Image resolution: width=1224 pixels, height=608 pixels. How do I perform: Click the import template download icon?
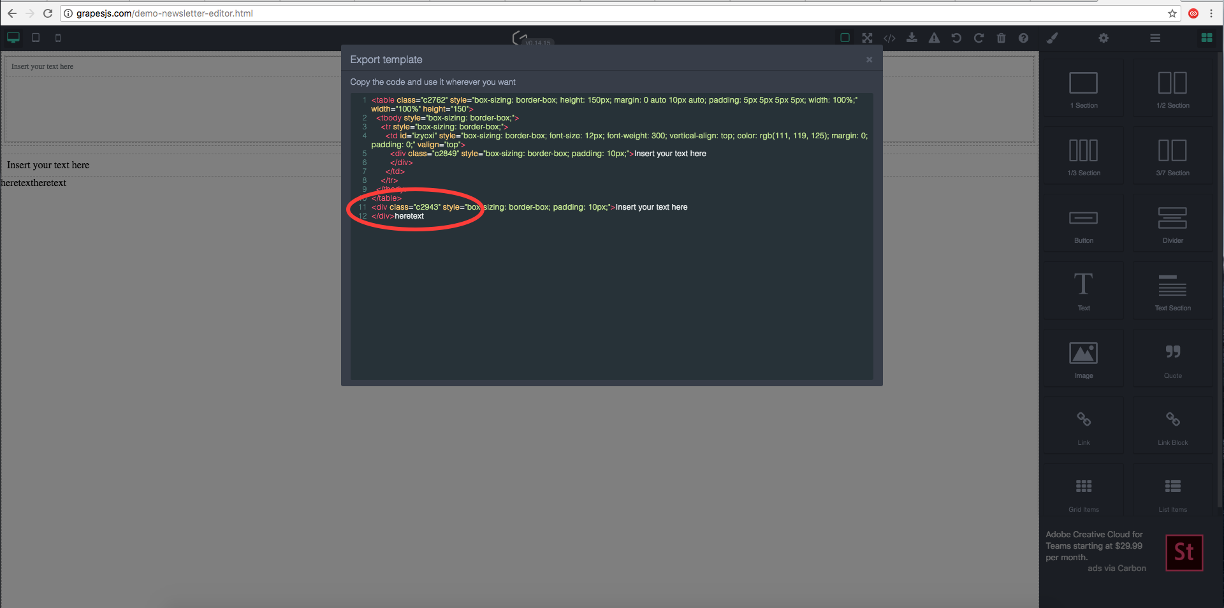pos(912,38)
